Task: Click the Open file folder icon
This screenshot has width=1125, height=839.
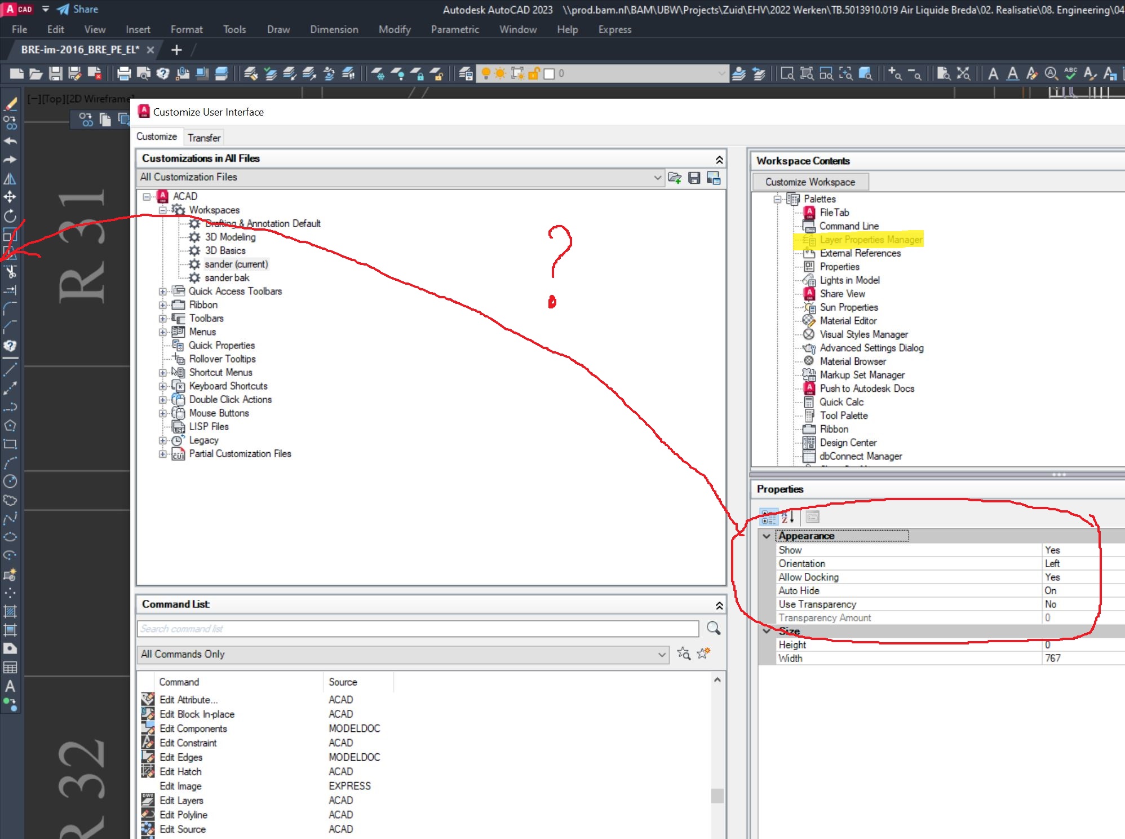Action: [x=36, y=73]
